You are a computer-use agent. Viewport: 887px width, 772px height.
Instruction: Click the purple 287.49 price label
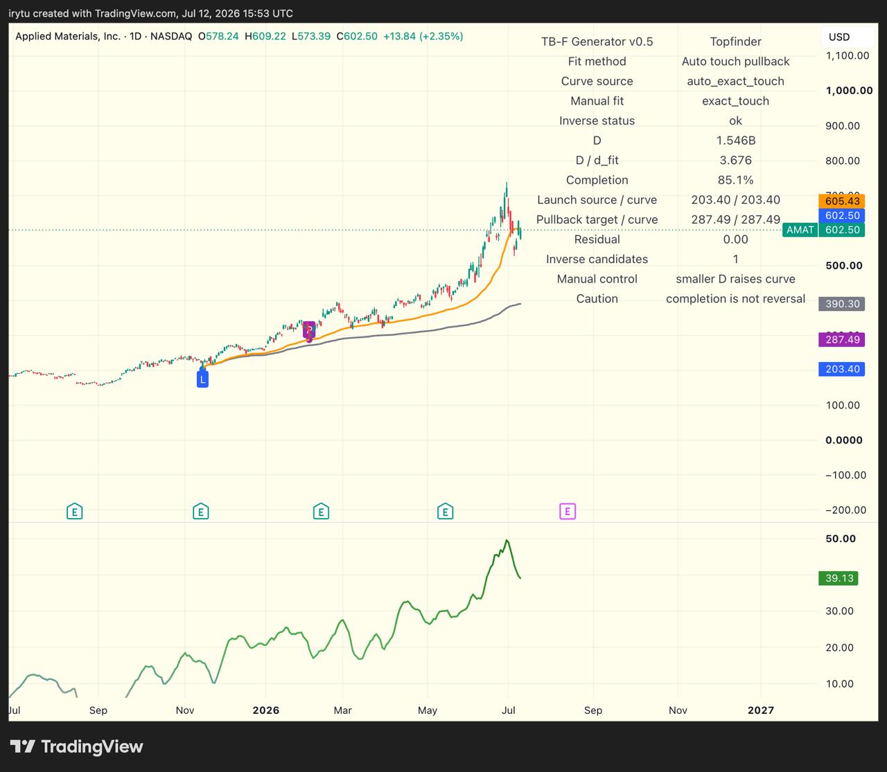point(841,339)
